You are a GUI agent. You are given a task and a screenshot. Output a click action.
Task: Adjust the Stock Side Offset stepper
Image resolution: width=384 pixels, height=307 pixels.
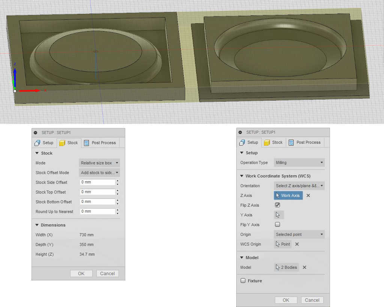118,182
